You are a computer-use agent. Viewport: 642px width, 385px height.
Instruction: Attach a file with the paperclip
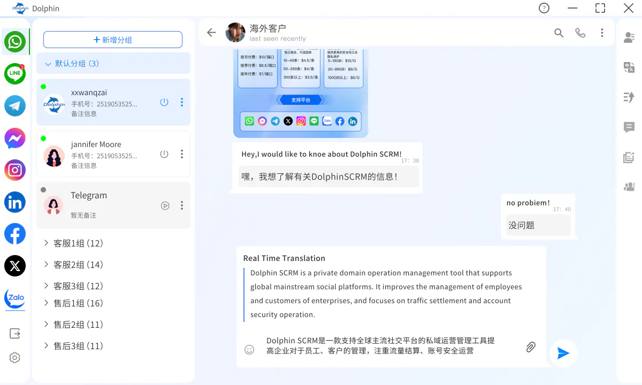click(x=531, y=347)
